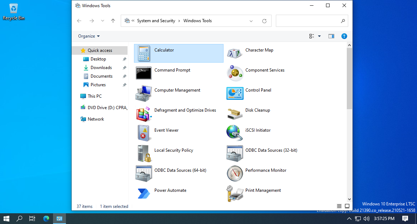
Task: Open the Action Center notifications
Action: click(405, 218)
